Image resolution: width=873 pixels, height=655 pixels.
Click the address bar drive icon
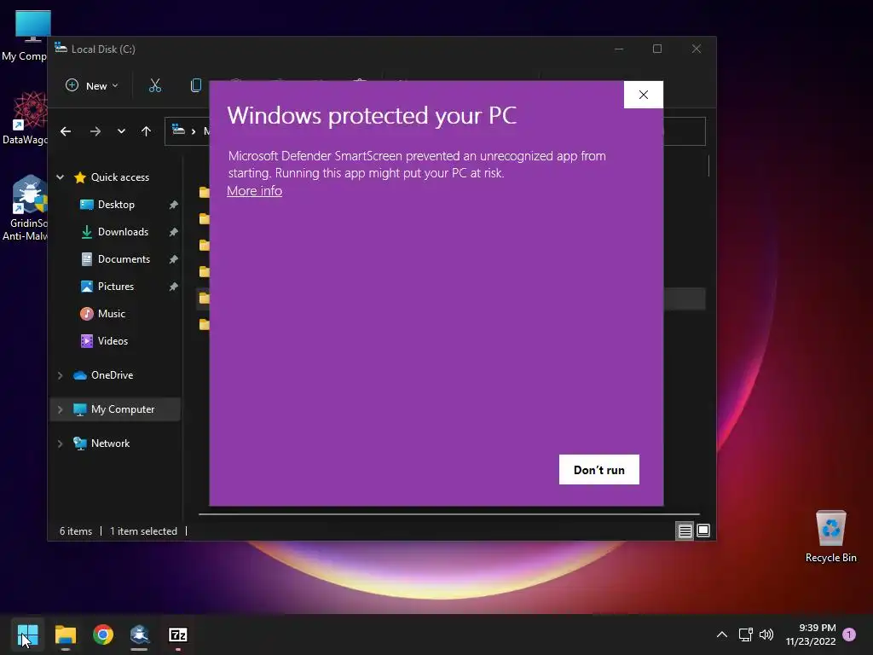pos(178,130)
